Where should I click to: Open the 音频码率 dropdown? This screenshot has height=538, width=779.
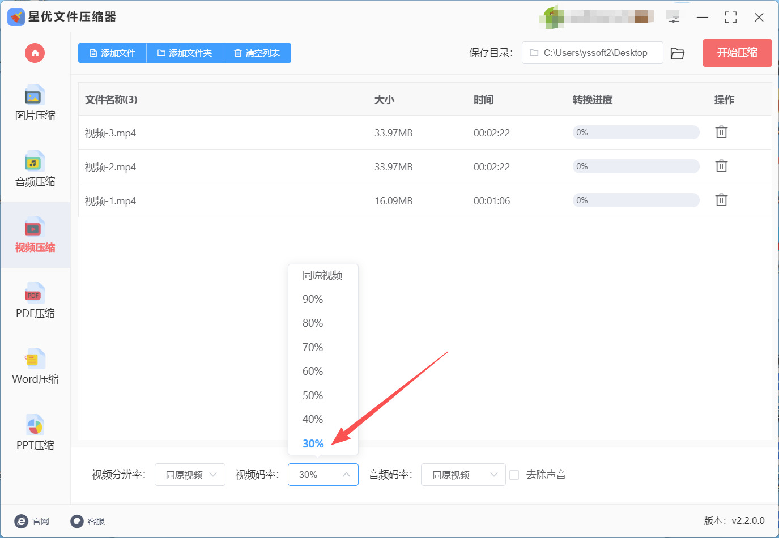[463, 475]
